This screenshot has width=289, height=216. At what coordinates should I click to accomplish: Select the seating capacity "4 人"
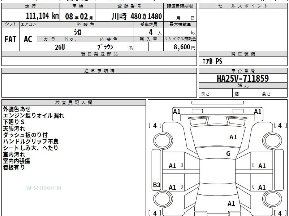155,32
